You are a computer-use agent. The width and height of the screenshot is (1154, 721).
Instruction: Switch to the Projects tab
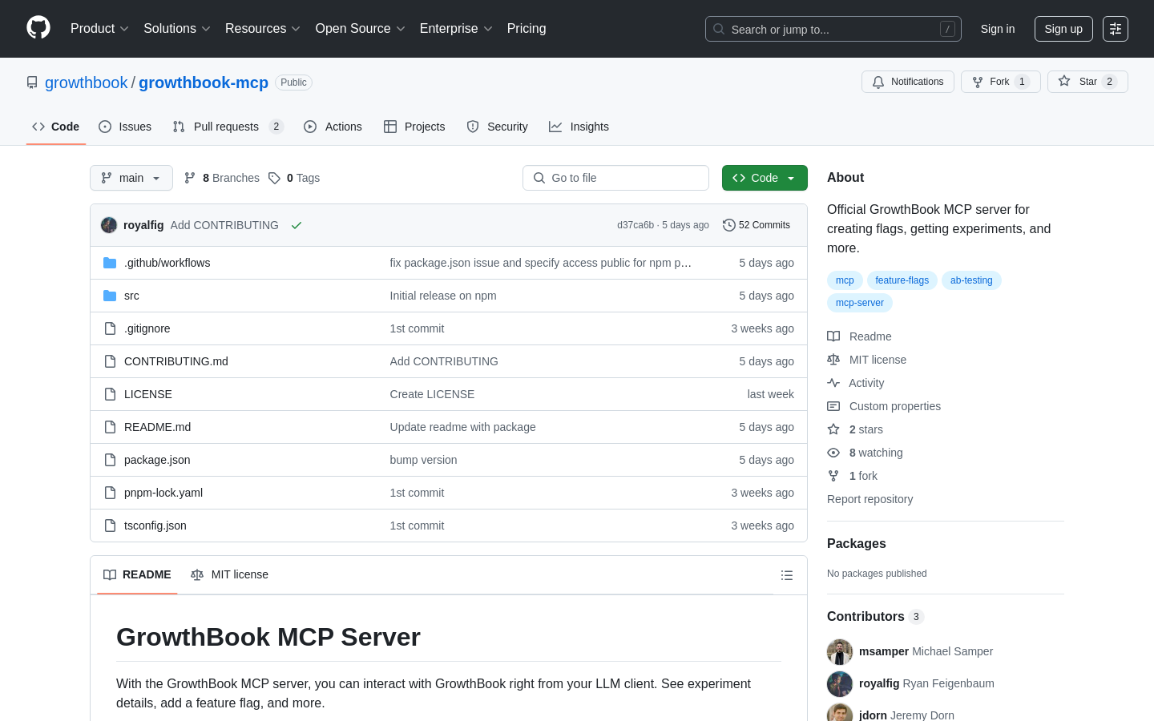[x=414, y=127]
